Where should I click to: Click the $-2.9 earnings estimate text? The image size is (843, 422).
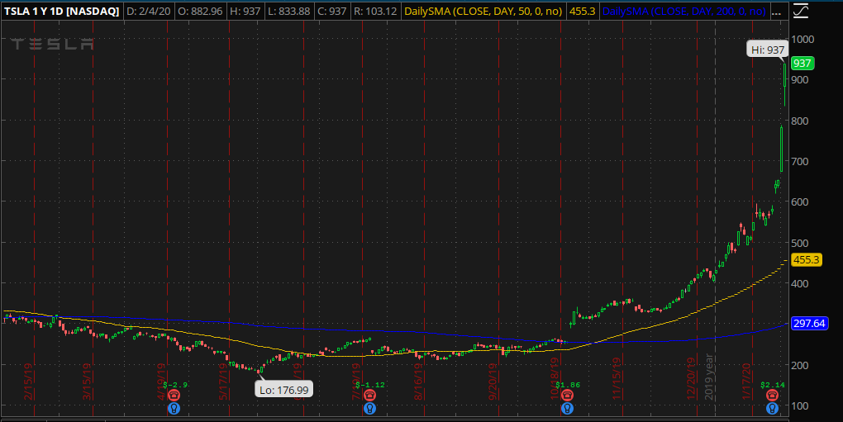(x=175, y=385)
